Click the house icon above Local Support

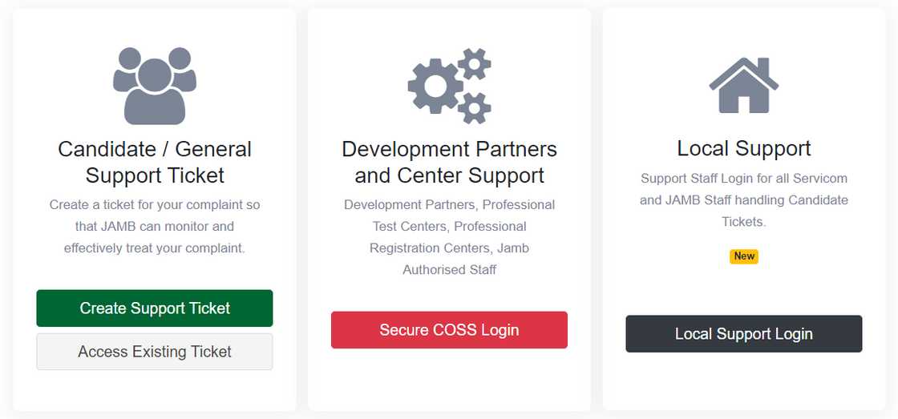(744, 85)
